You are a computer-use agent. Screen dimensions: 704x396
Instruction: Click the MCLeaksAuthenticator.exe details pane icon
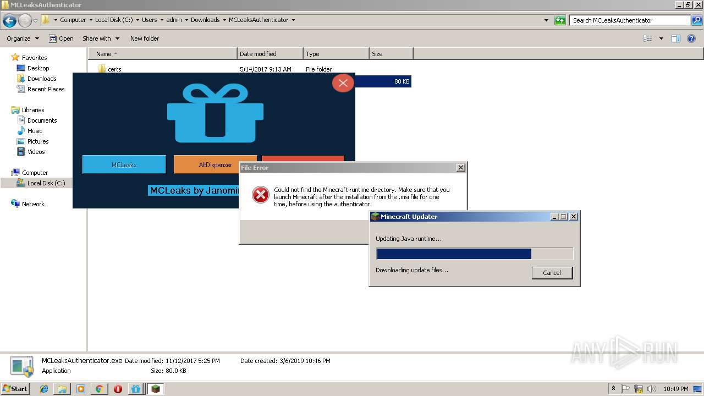(x=22, y=366)
